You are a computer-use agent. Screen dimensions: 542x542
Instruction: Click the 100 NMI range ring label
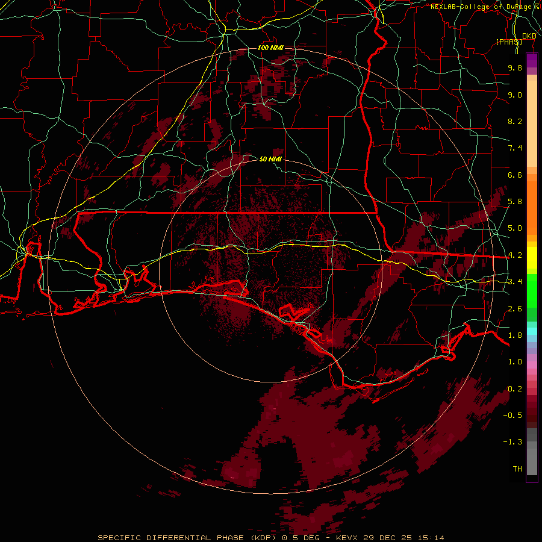coord(270,48)
